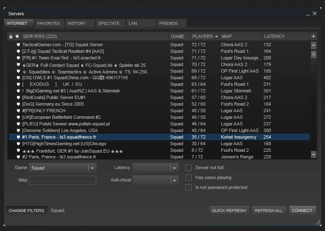Image resolution: width=325 pixels, height=231 pixels.
Task: Click the shield icon beside EXODUS UK / EU
Action: [x=18, y=84]
